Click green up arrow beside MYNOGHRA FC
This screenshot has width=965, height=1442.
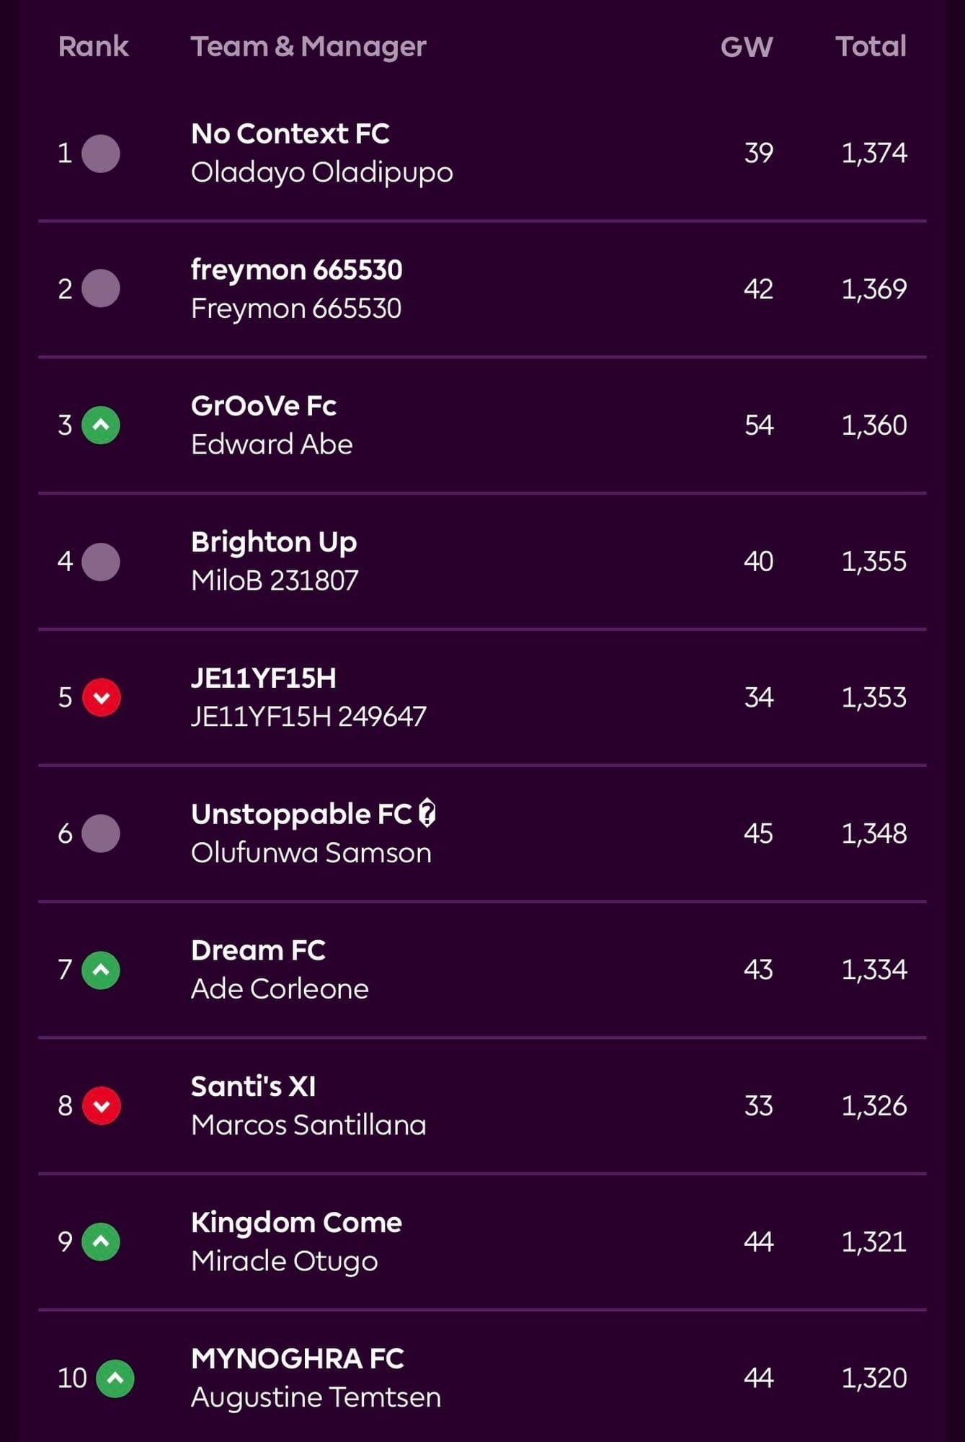[x=115, y=1378]
